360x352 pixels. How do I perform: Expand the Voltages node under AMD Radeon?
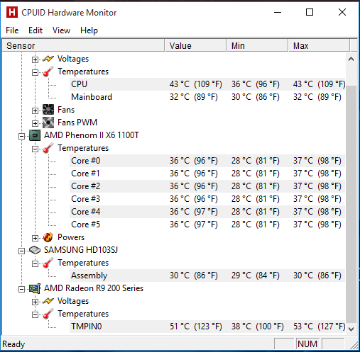pyautogui.click(x=35, y=302)
